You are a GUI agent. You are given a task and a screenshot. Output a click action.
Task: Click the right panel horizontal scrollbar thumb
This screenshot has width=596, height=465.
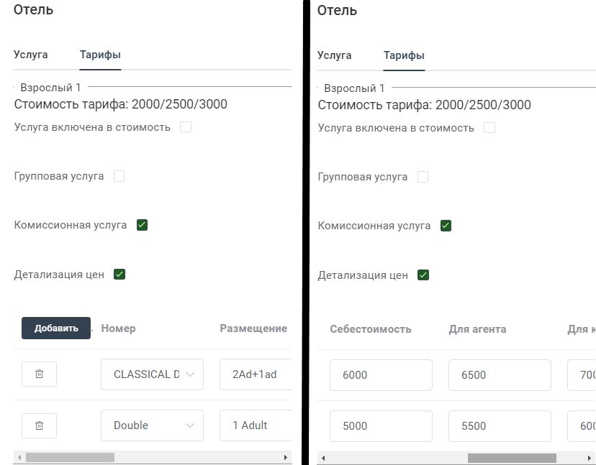pyautogui.click(x=512, y=458)
